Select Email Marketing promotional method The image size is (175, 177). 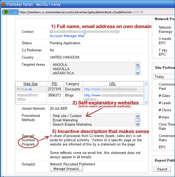coord(65,120)
